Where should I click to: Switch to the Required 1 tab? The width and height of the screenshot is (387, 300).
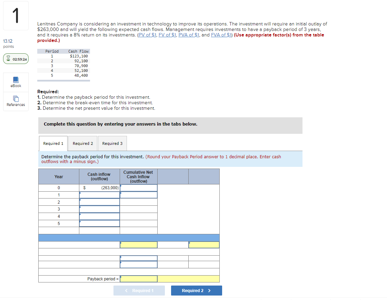pos(53,143)
